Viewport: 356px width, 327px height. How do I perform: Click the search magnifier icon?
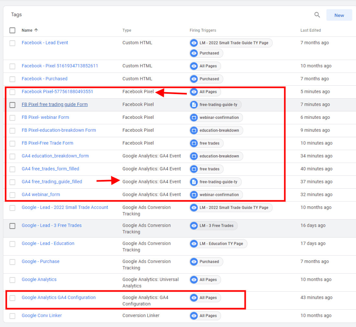pyautogui.click(x=317, y=15)
